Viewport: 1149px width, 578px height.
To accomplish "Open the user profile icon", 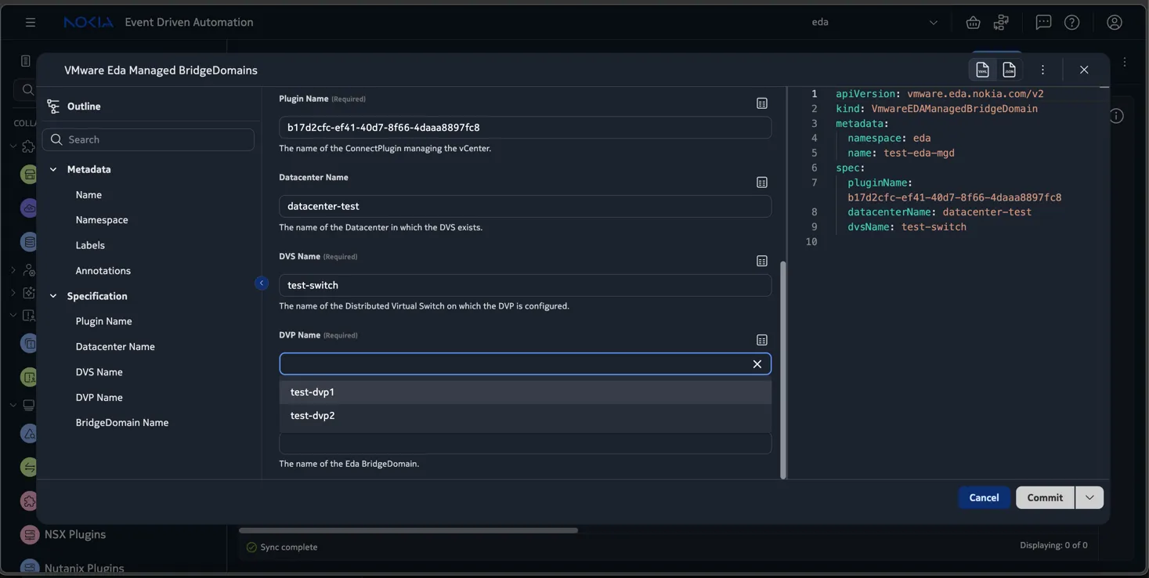I will click(1115, 22).
